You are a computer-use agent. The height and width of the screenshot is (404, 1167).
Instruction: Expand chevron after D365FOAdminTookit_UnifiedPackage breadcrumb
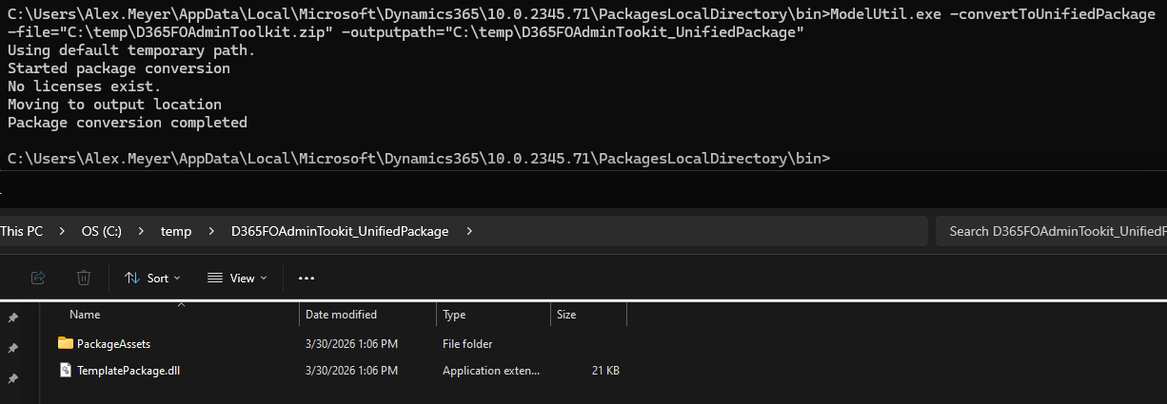click(x=468, y=231)
